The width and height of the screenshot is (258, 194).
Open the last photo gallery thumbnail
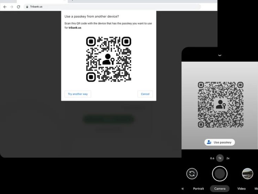point(247,174)
